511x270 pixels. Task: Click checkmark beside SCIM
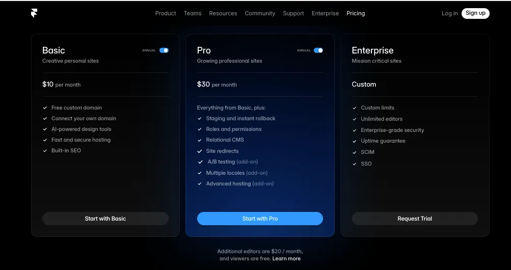(x=355, y=152)
